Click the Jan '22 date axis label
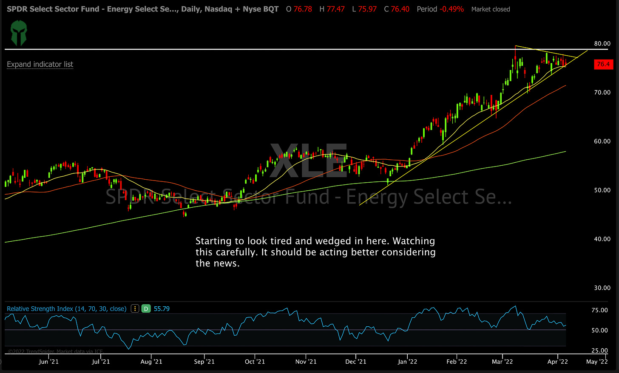Viewport: 619px width, 373px height. coord(407,362)
